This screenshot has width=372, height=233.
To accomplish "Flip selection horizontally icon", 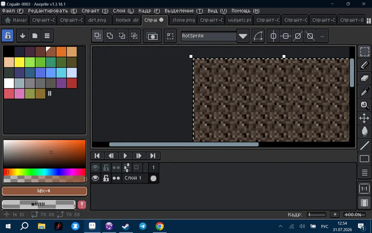I will [273, 36].
